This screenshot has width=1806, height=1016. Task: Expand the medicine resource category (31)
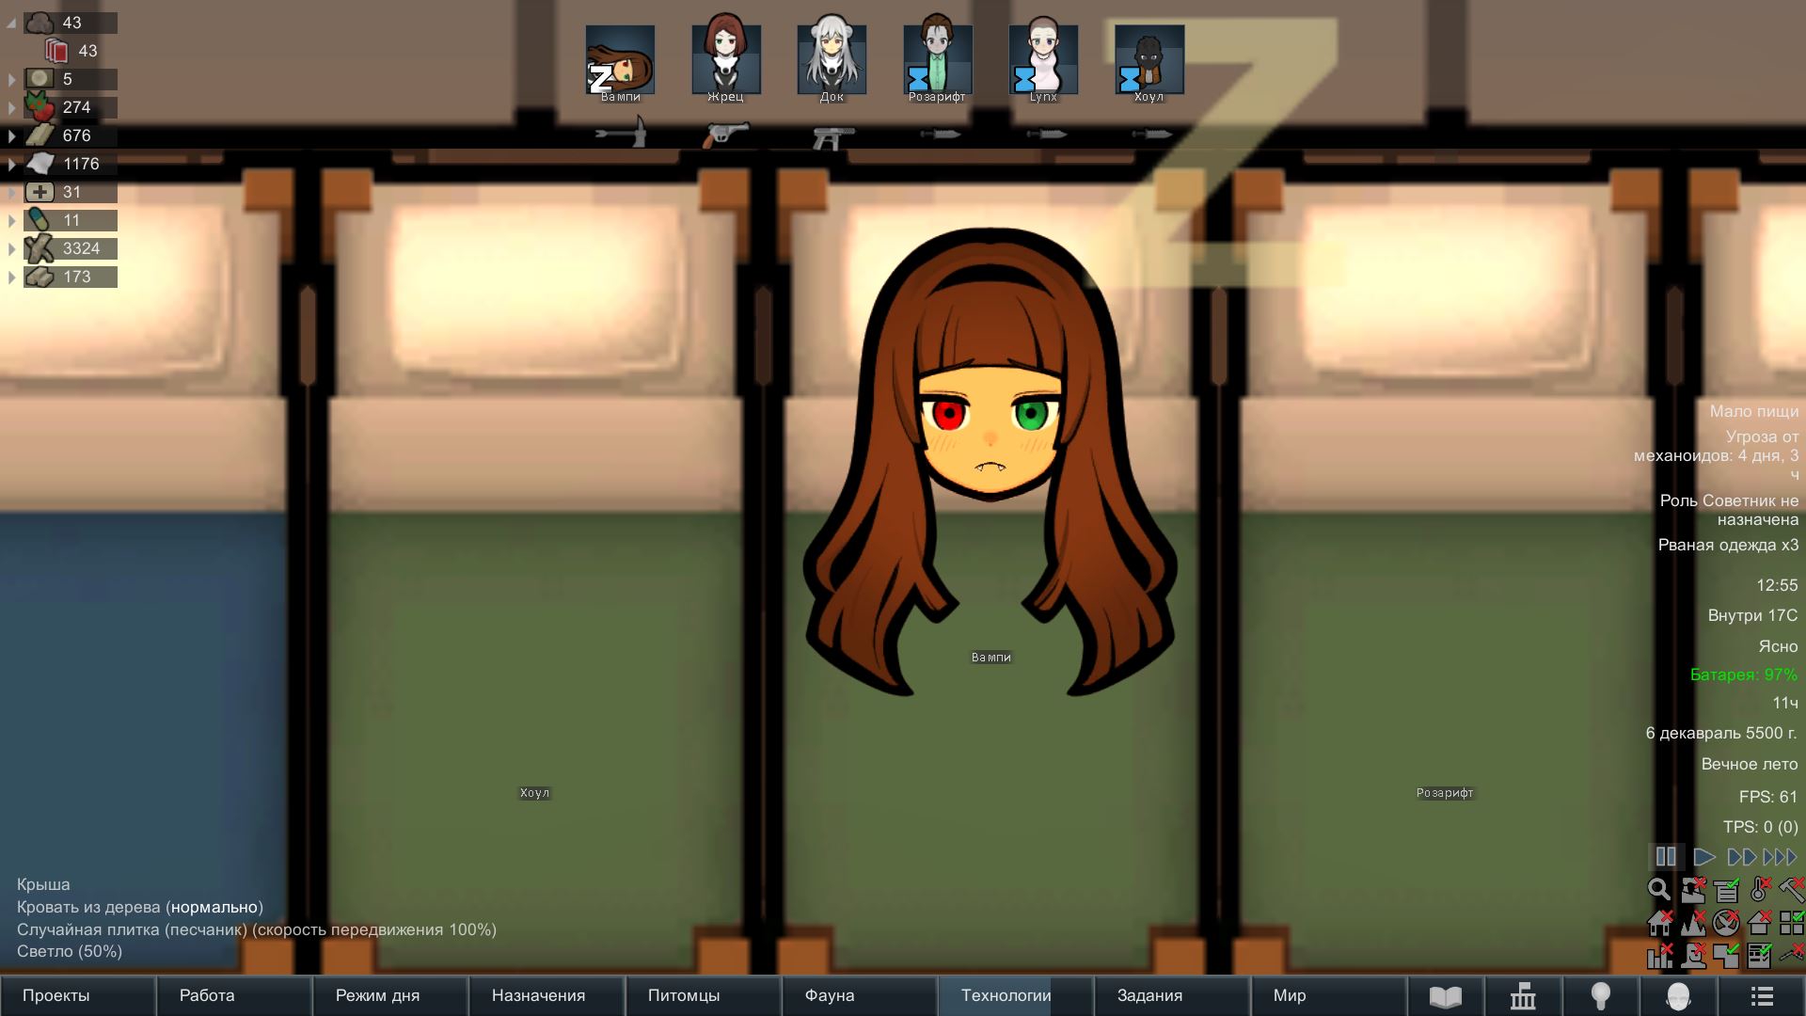(11, 193)
